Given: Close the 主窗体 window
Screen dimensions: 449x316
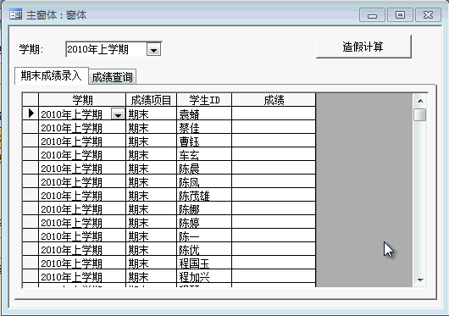Looking at the screenshot, I should 428,15.
